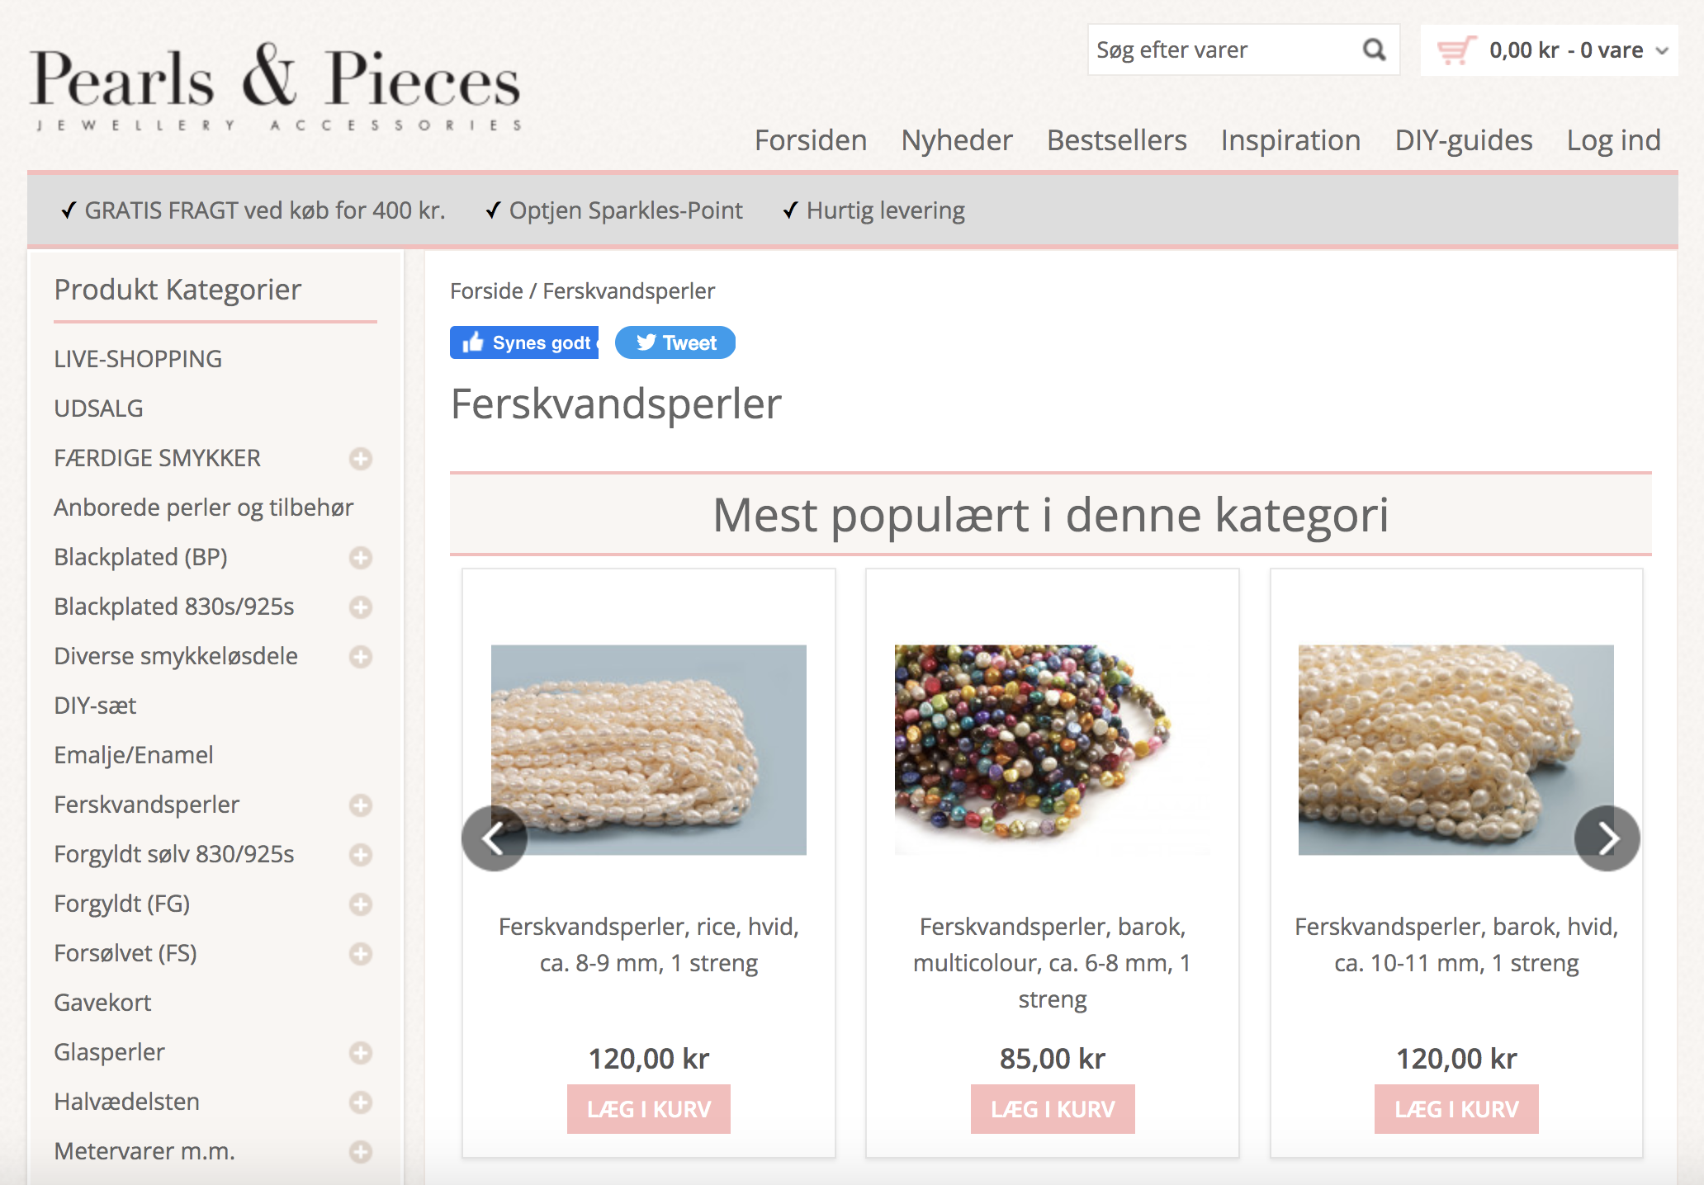Open the cart dropdown arrow
Image resolution: width=1704 pixels, height=1185 pixels.
click(x=1663, y=50)
